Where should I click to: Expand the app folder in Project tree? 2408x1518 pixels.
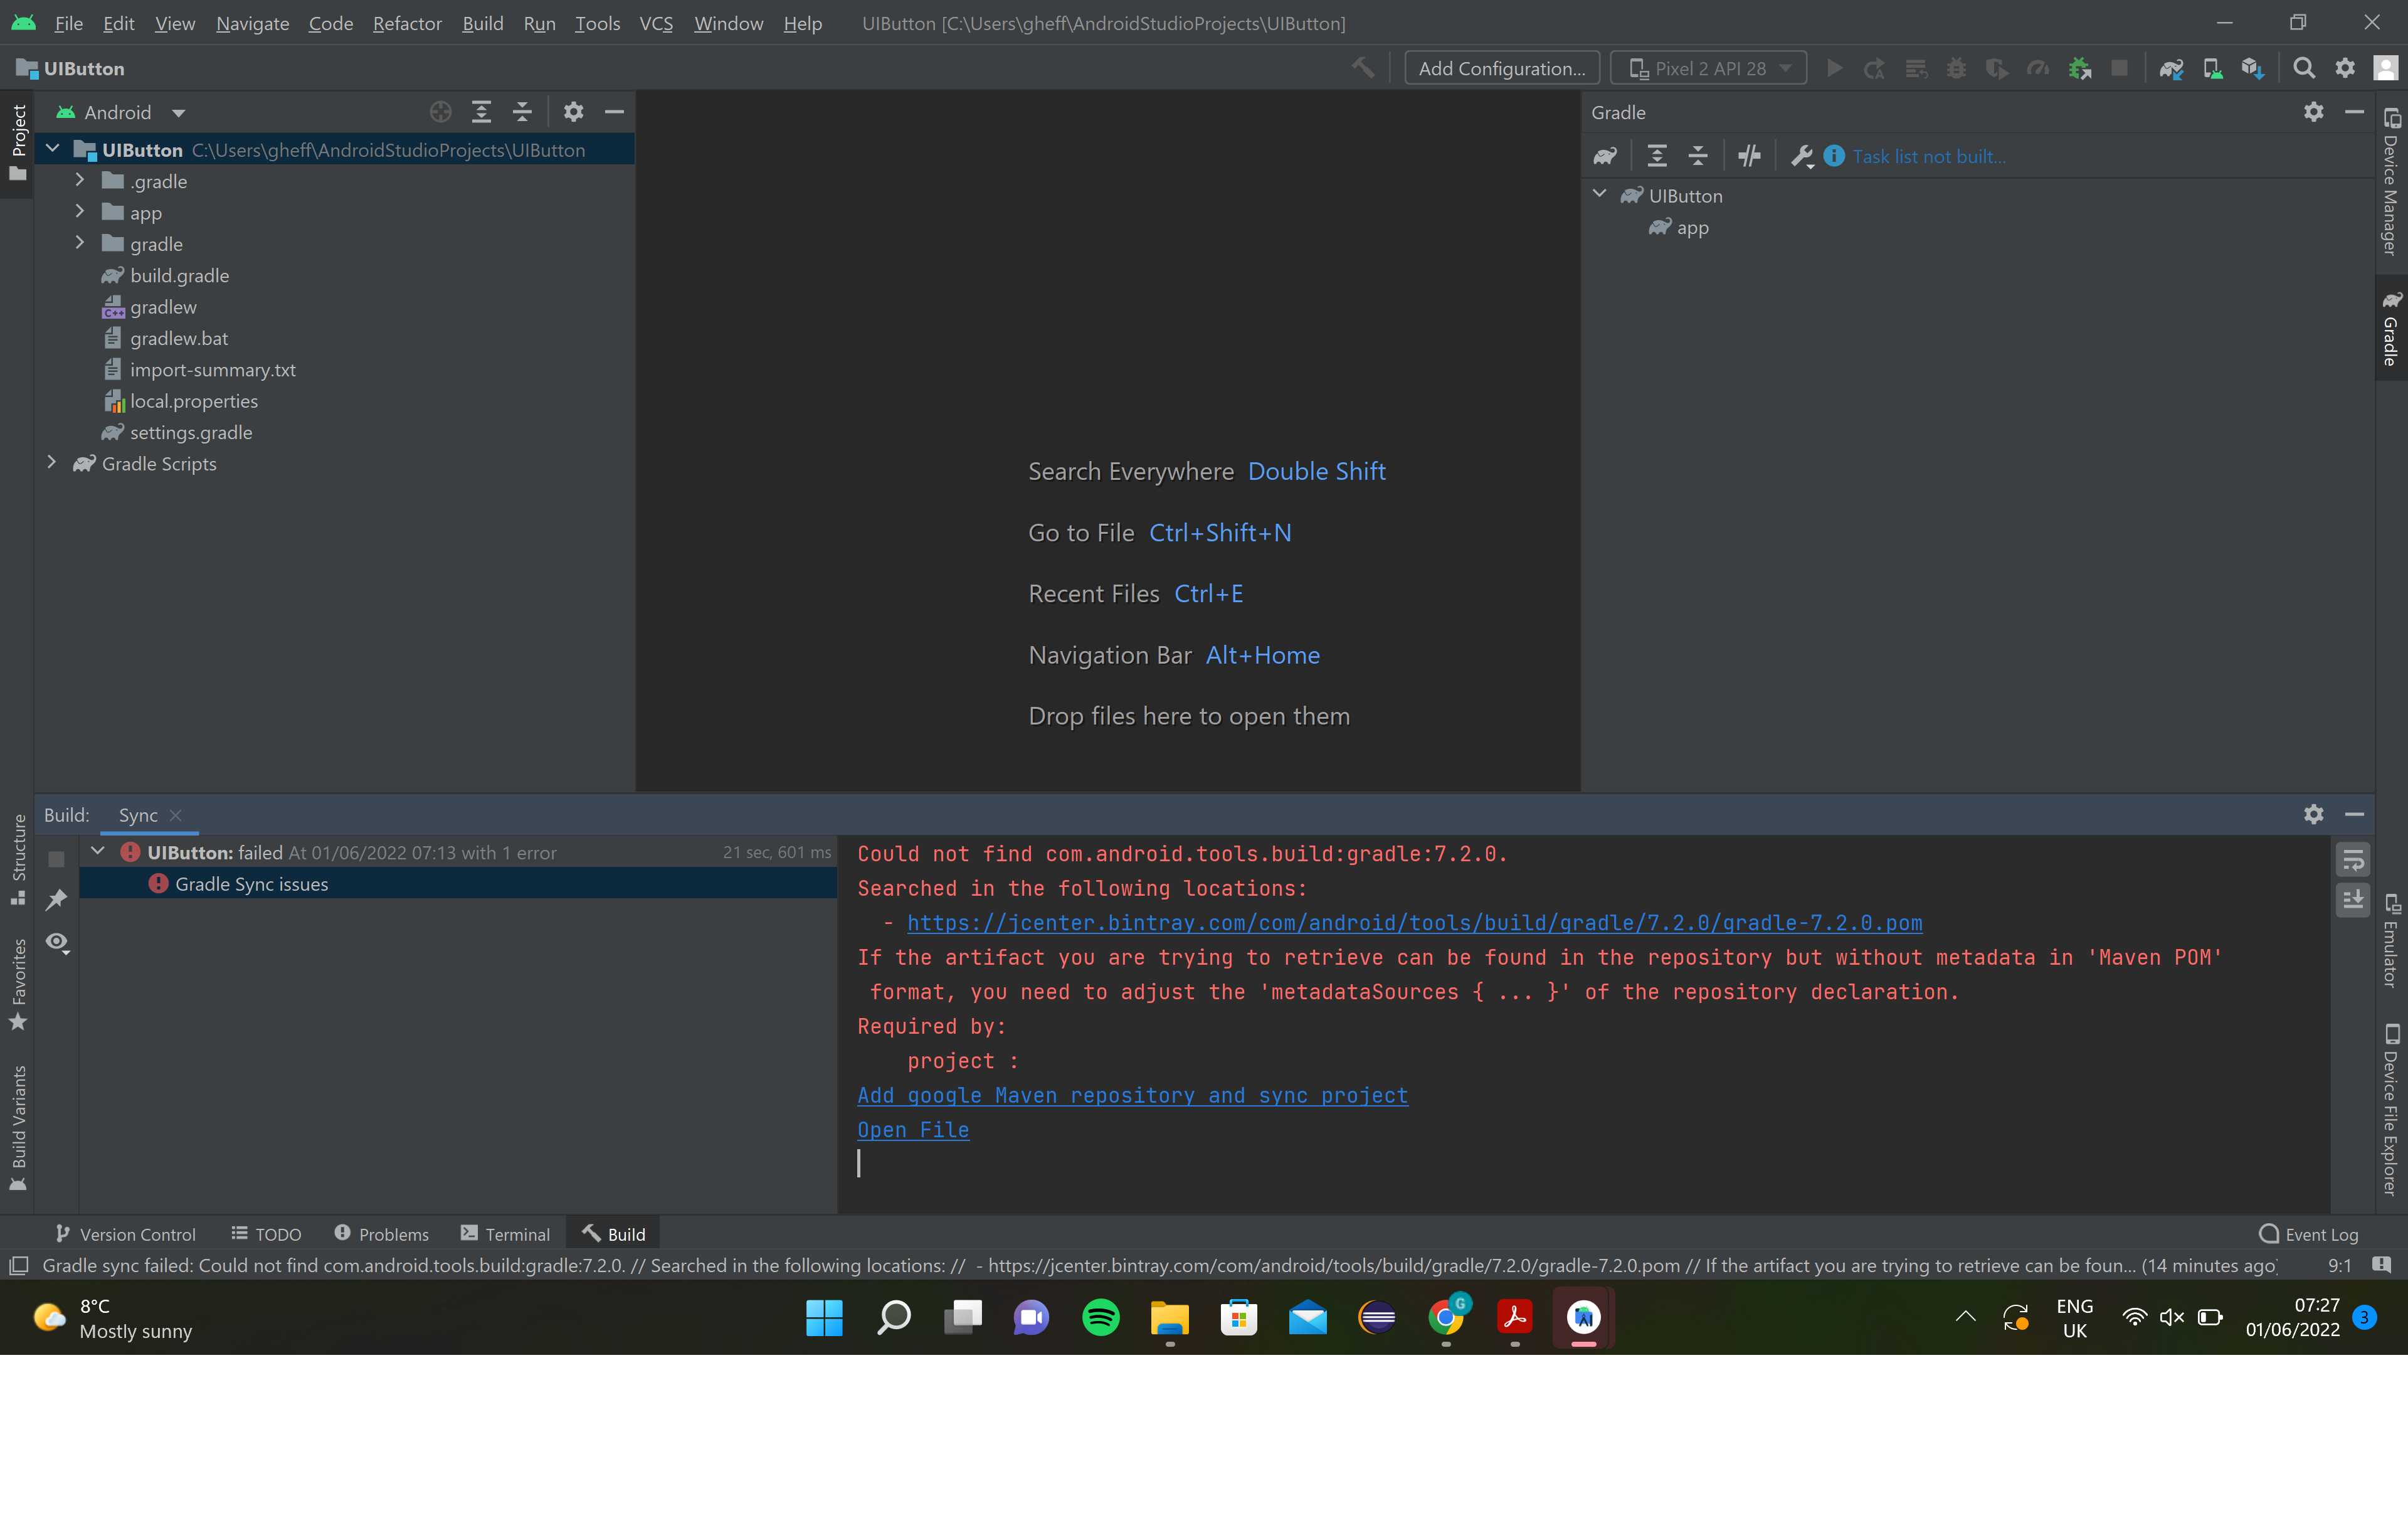pyautogui.click(x=80, y=212)
